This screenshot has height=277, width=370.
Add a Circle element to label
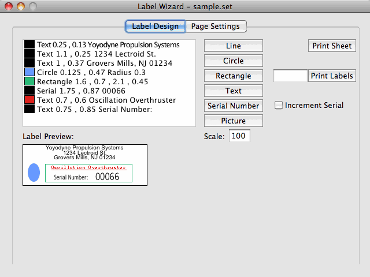tap(234, 61)
